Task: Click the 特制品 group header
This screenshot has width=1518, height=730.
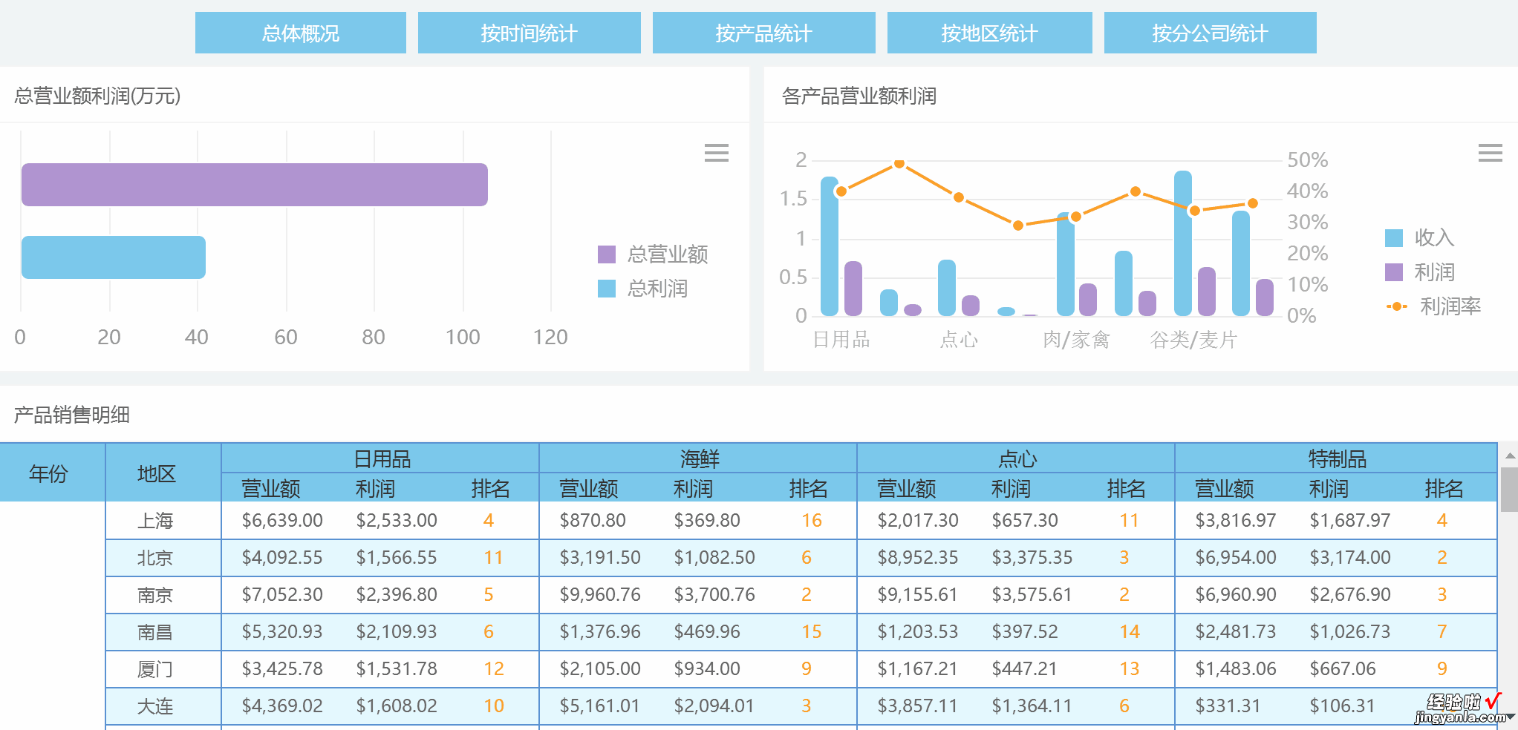Action: pos(1337,458)
